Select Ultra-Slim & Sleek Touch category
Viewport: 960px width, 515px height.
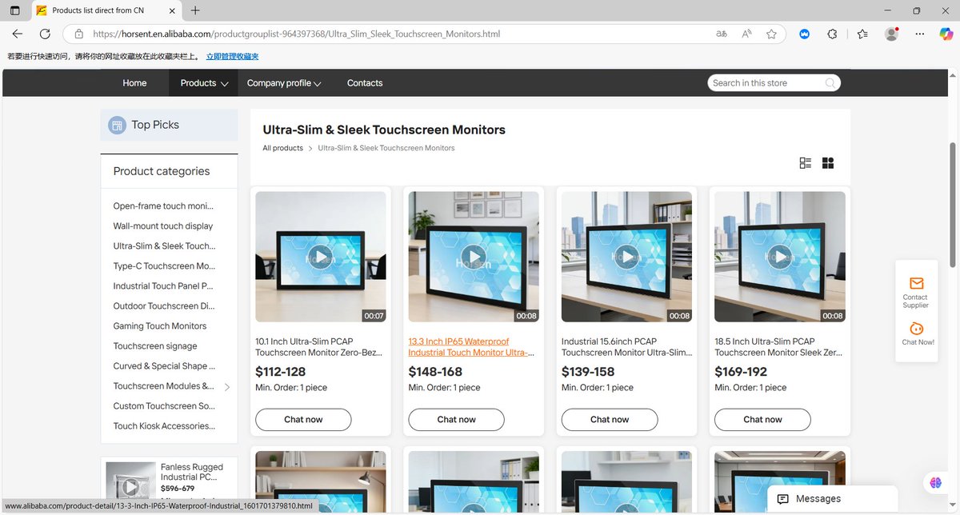(164, 246)
